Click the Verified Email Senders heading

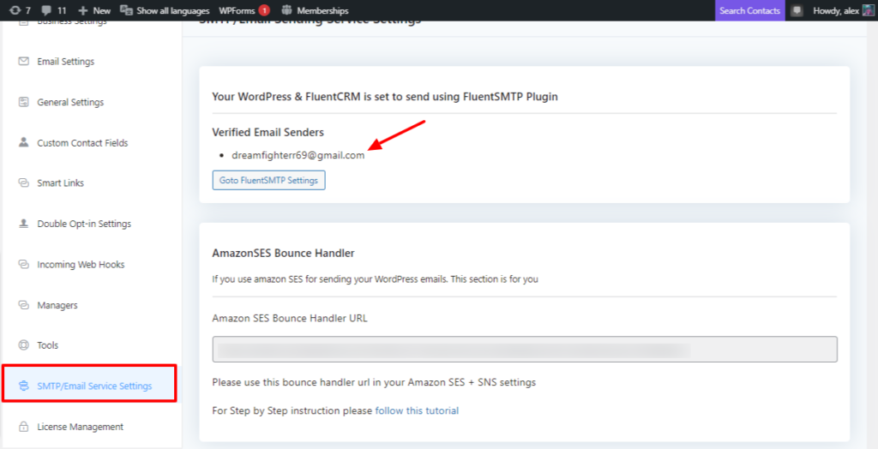click(268, 132)
